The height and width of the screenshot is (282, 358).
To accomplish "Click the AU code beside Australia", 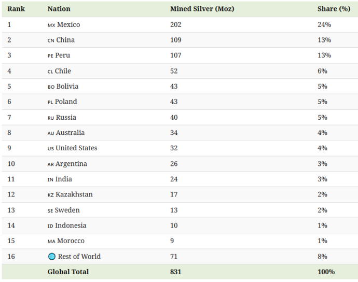I will [x=51, y=133].
